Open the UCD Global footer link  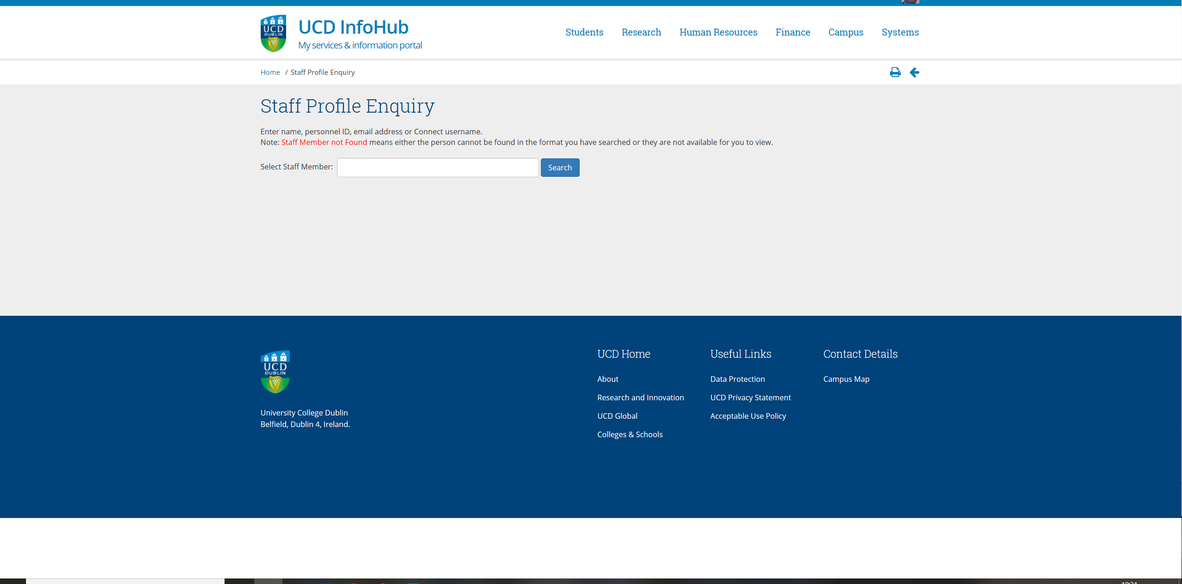(x=617, y=416)
